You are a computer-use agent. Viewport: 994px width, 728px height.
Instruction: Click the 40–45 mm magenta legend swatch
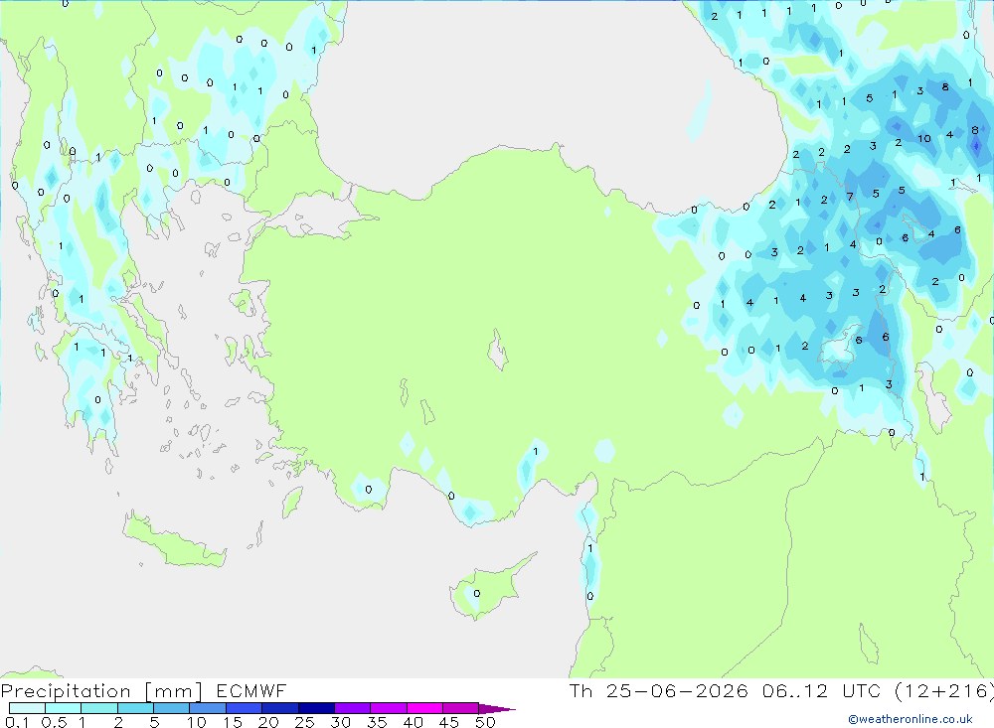(x=424, y=708)
